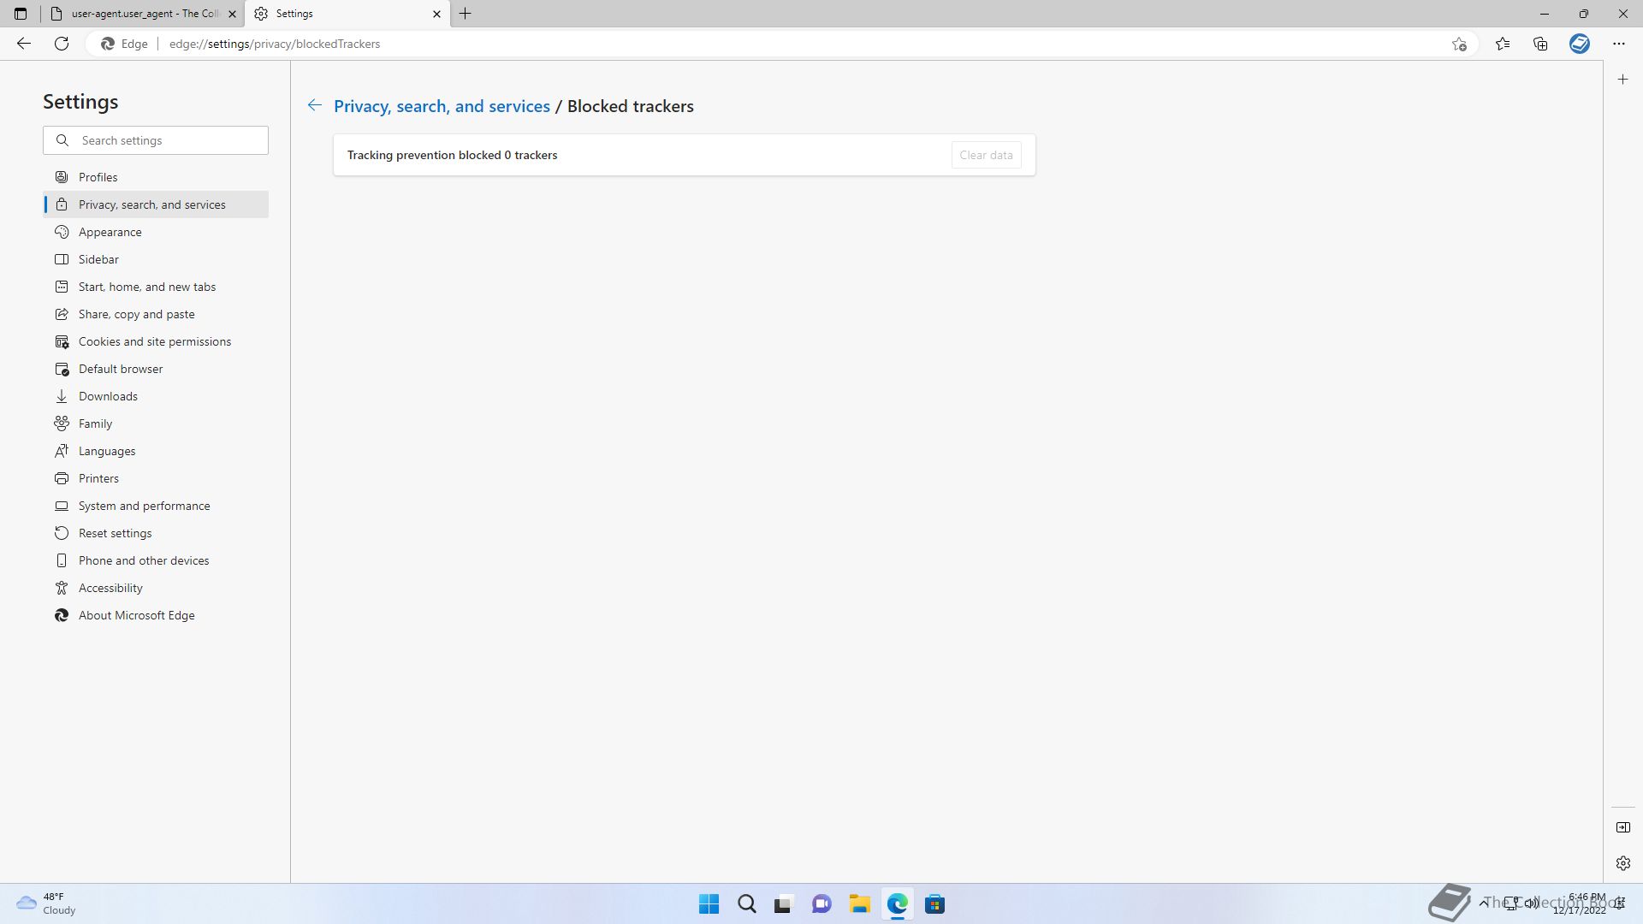Return via blue back arrow beside breadcrumb
Viewport: 1643px width, 924px height.
tap(315, 105)
